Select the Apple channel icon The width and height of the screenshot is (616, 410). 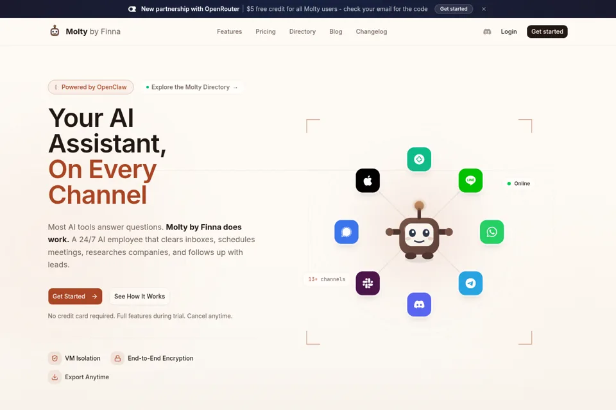[x=368, y=181]
